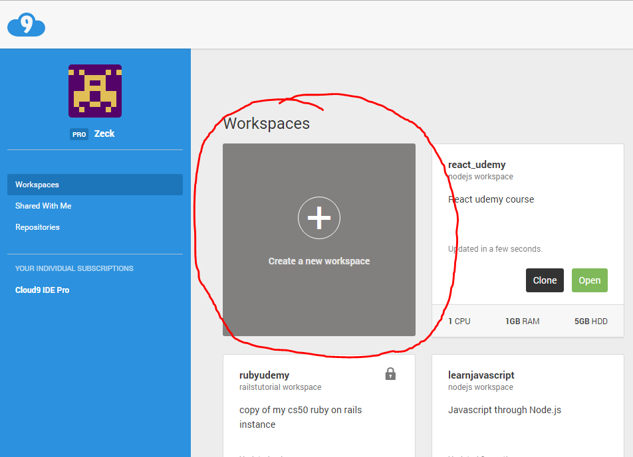Image resolution: width=633 pixels, height=457 pixels.
Task: Open the Zeck profile name
Action: [x=104, y=134]
